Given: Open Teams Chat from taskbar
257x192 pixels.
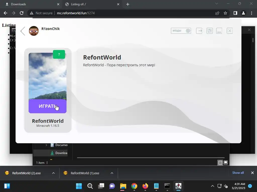Looking at the screenshot, I should (112, 186).
